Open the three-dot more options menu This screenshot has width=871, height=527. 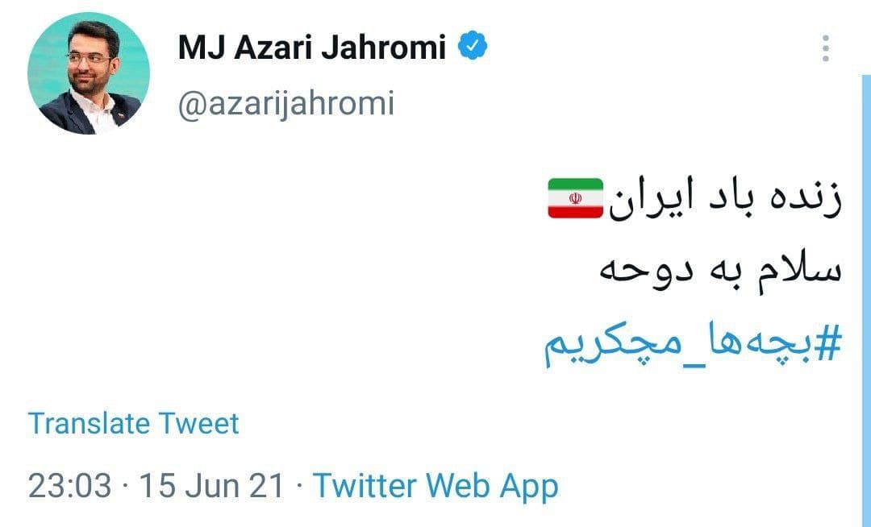(x=825, y=49)
